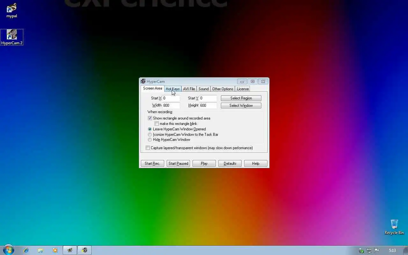This screenshot has width=408, height=255.
Task: Open the network tray icon
Action: [369, 251]
